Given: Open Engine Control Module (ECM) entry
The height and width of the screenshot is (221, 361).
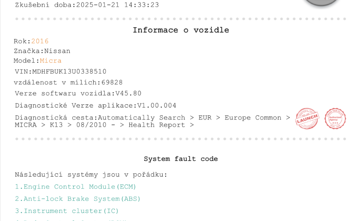Looking at the screenshot, I should pos(75,187).
